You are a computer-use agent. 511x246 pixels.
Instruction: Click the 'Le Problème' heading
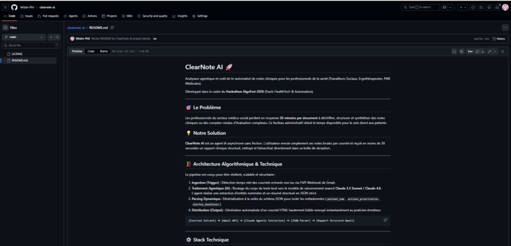point(203,108)
